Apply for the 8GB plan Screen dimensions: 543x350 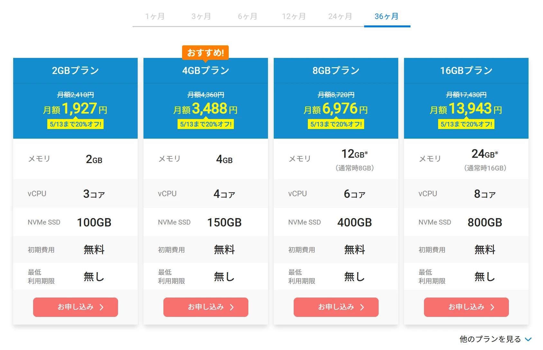[x=336, y=307]
